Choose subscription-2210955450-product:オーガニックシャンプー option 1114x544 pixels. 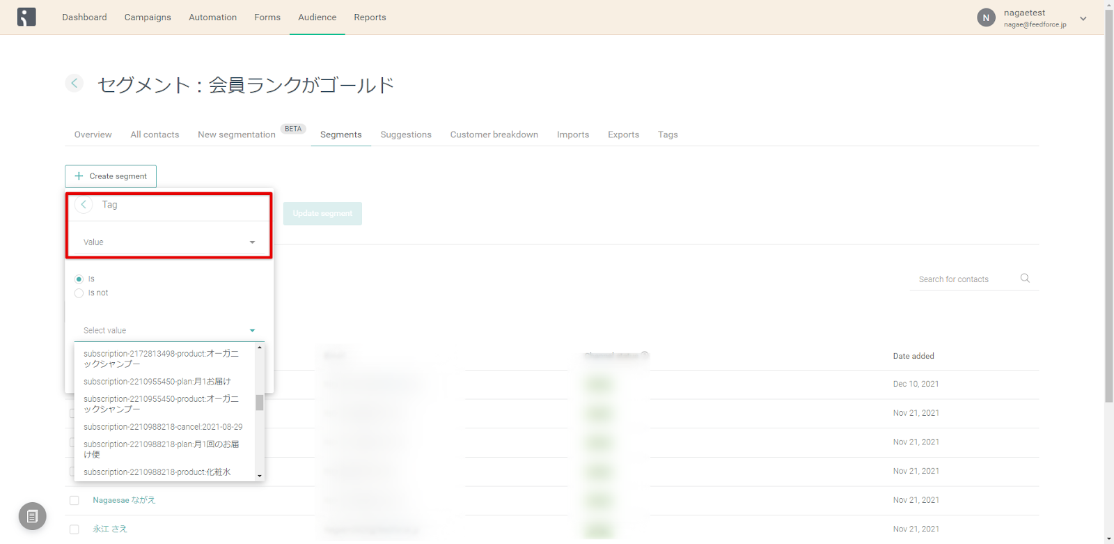click(165, 404)
